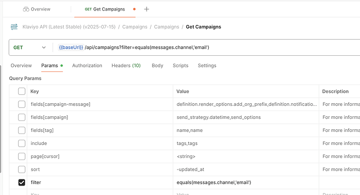Open the request Overview sub-tab
The image size is (360, 195).
click(21, 66)
